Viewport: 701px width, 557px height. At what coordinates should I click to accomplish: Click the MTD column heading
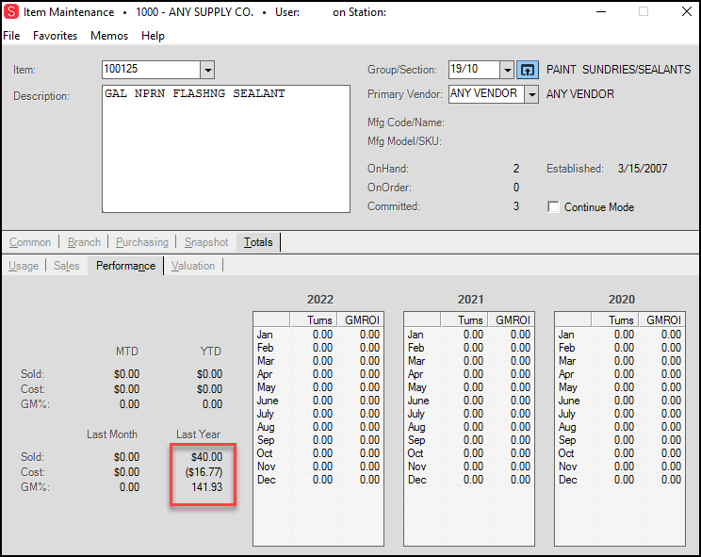[x=127, y=352]
